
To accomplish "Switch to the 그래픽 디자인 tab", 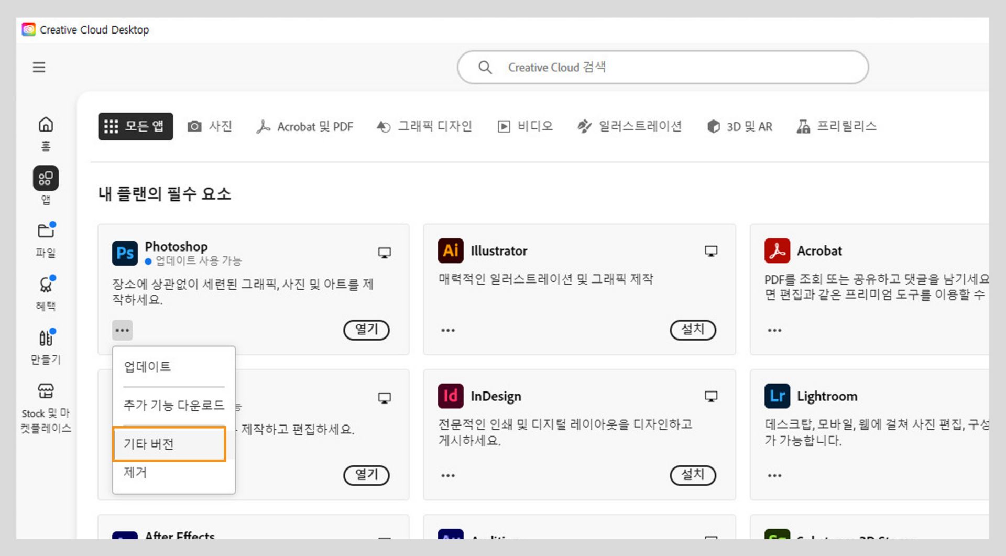I will (424, 126).
